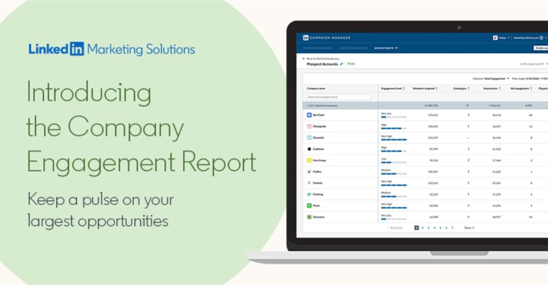Select the Bar Chart company name
This screenshot has height=286, width=548.
[x=319, y=115]
